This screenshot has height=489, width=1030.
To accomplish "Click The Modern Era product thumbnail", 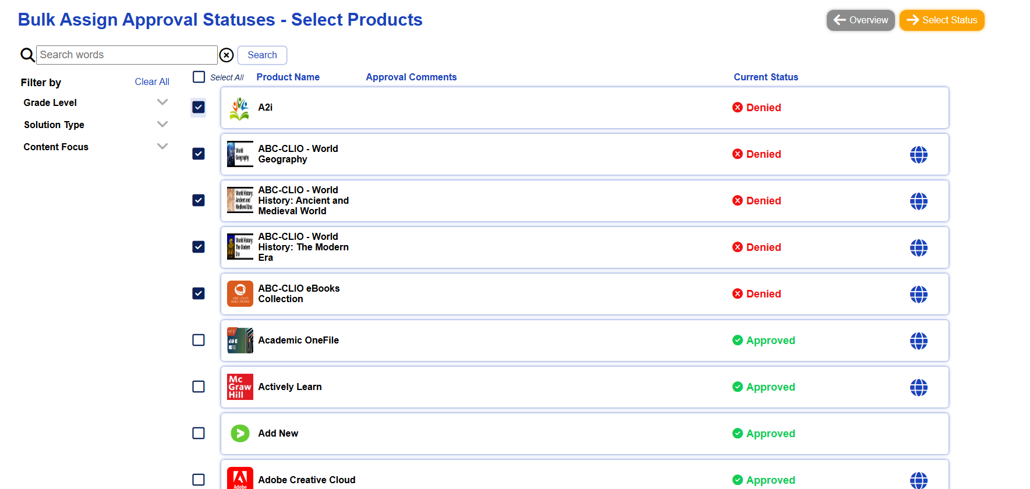I will tap(240, 247).
